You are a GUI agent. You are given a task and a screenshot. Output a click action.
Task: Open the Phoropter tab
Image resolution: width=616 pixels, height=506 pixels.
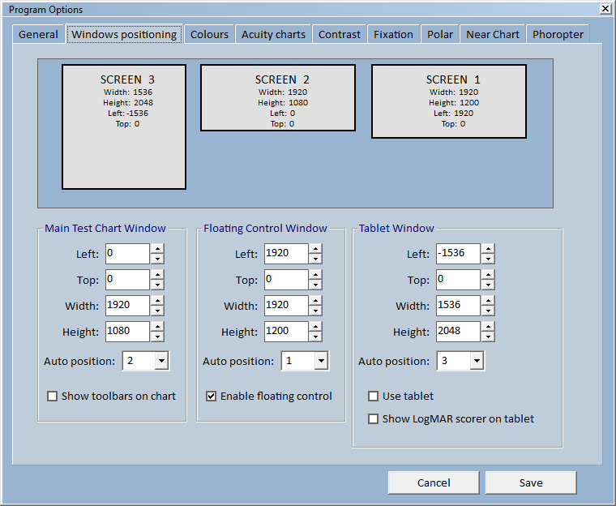[x=558, y=35]
